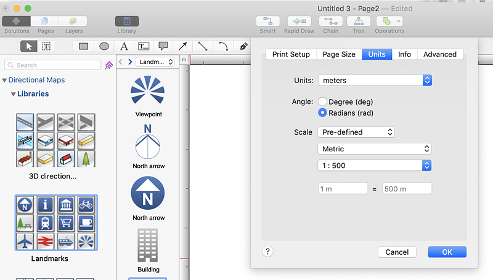
Task: Pick the Viewpoint shape
Action: [148, 90]
